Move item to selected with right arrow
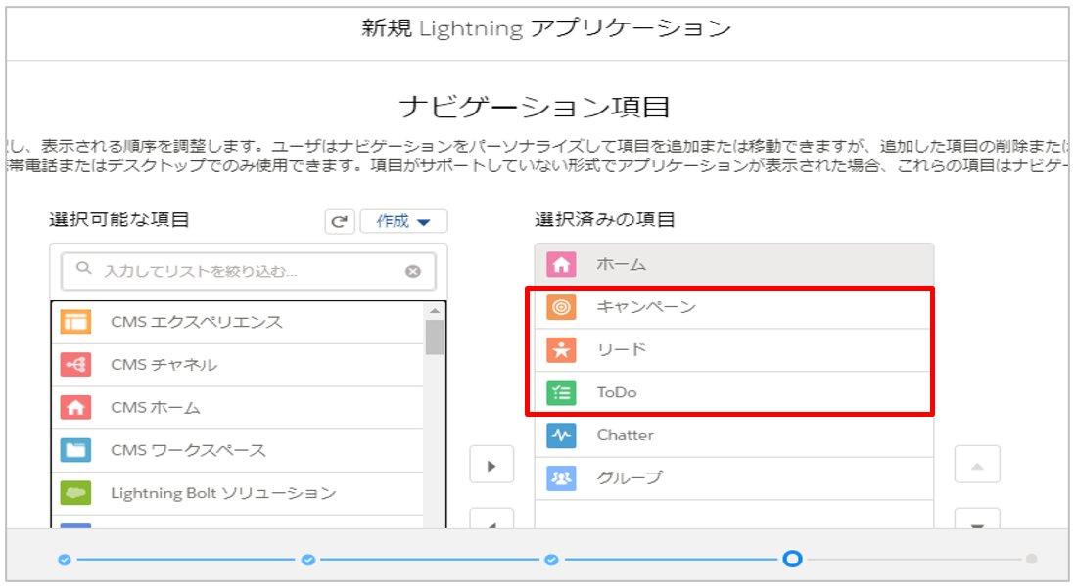This screenshot has width=1076, height=586. click(491, 465)
